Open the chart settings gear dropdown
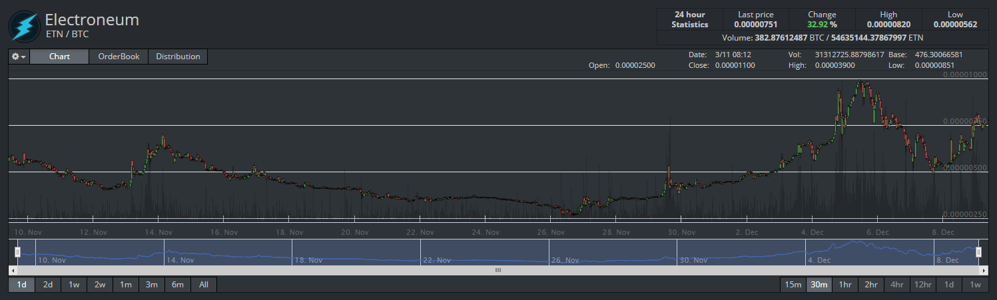The width and height of the screenshot is (997, 300). [19, 57]
